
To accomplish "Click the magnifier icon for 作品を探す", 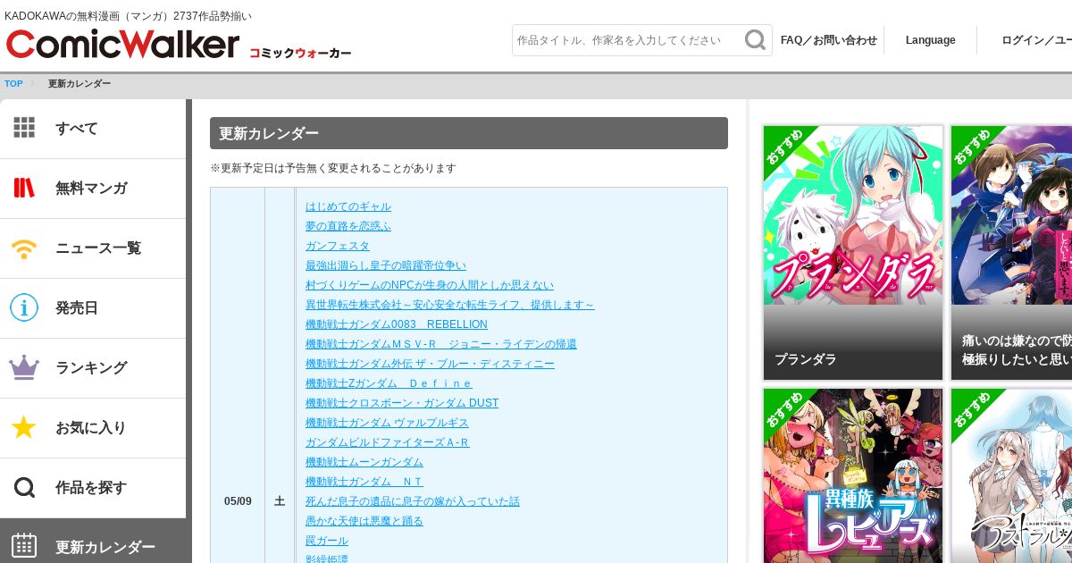I will coord(24,487).
